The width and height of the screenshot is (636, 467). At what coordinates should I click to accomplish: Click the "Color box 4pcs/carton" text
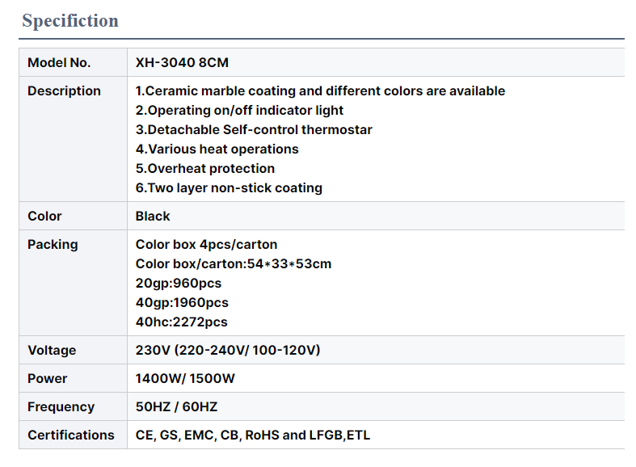click(206, 245)
